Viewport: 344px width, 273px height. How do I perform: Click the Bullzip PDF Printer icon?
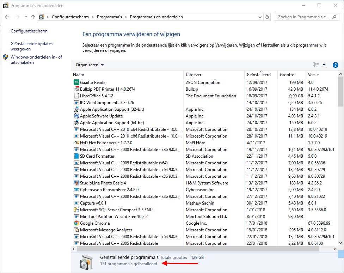coord(76,89)
